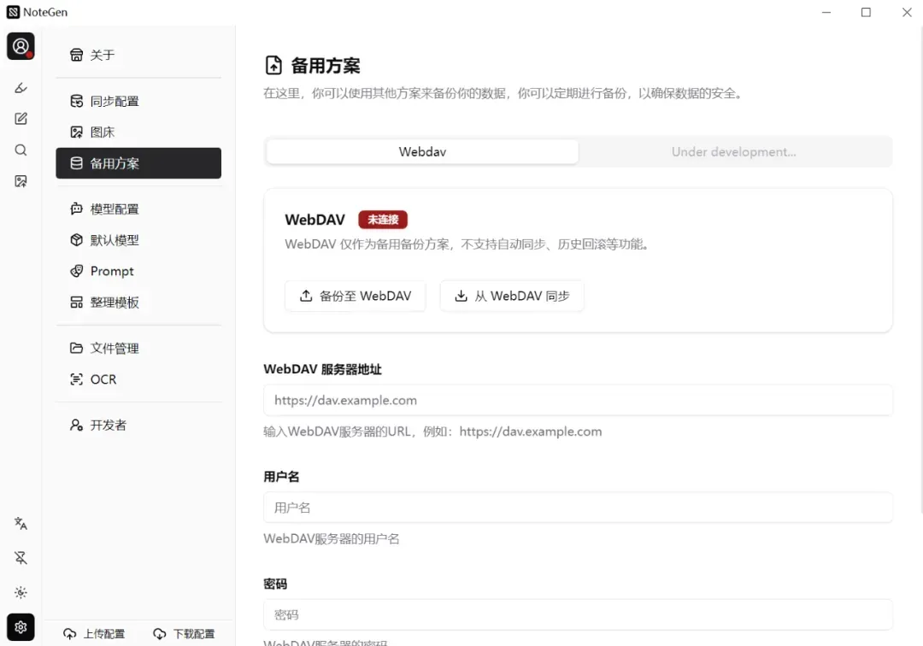Click the '用户名' field label above input
The width and height of the screenshot is (923, 646).
click(281, 477)
